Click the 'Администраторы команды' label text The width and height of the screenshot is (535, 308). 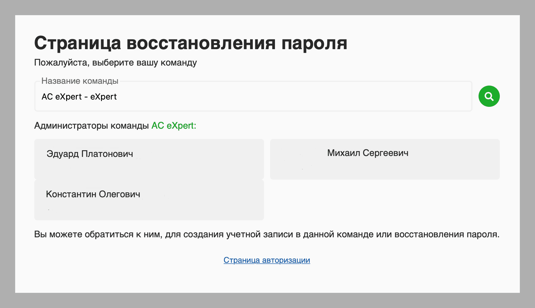click(91, 126)
